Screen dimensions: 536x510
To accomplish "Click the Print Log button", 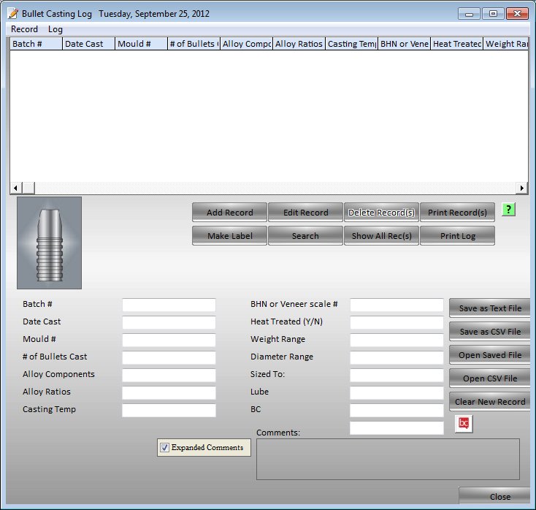I will point(457,236).
